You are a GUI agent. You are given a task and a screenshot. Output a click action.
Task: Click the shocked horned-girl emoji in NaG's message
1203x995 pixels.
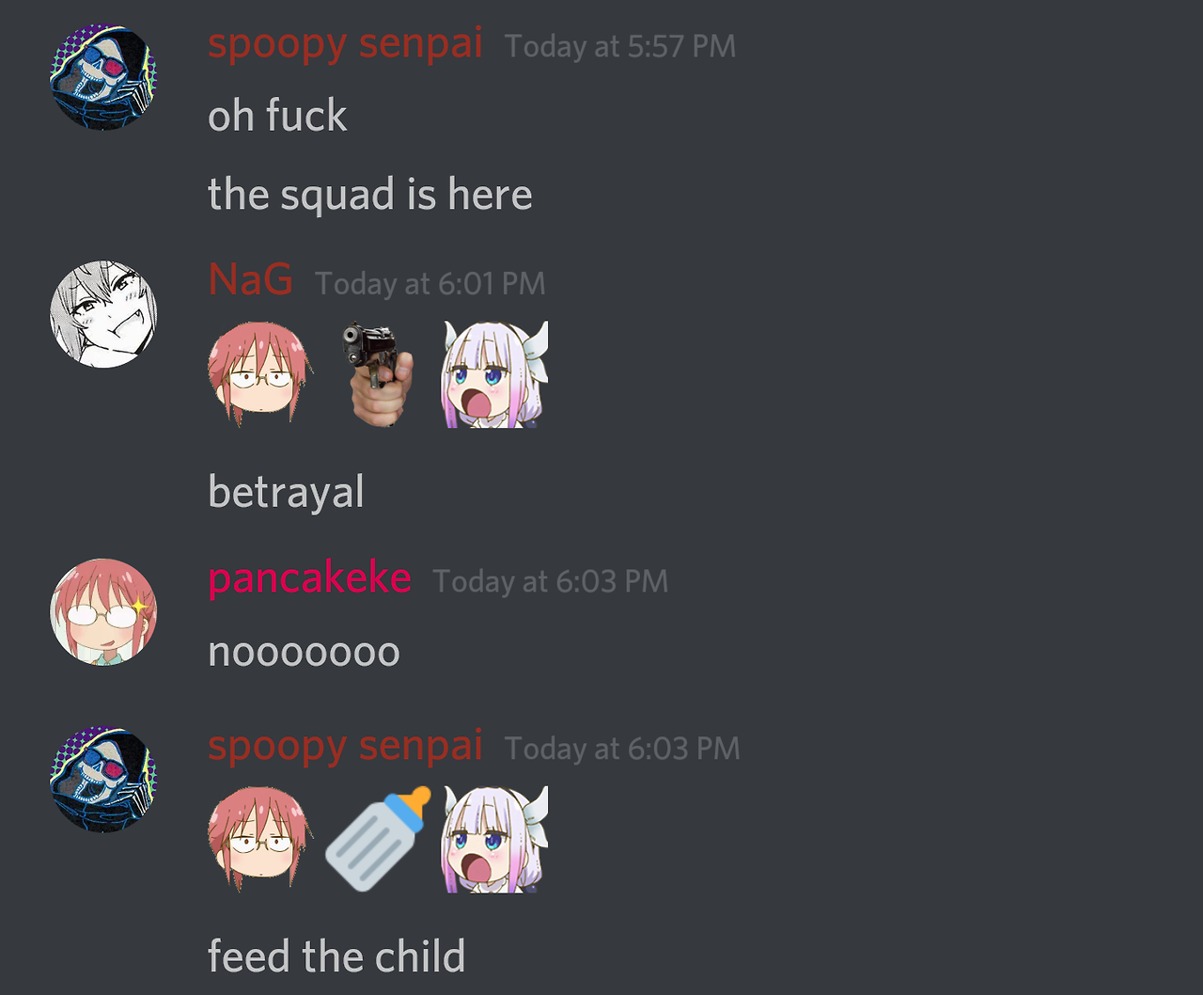tap(495, 374)
